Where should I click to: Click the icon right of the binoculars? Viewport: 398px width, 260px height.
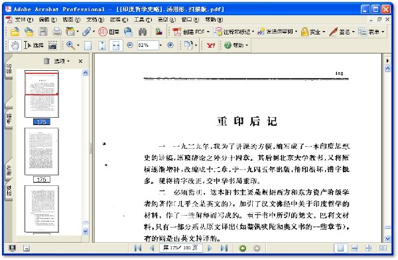coord(159,32)
